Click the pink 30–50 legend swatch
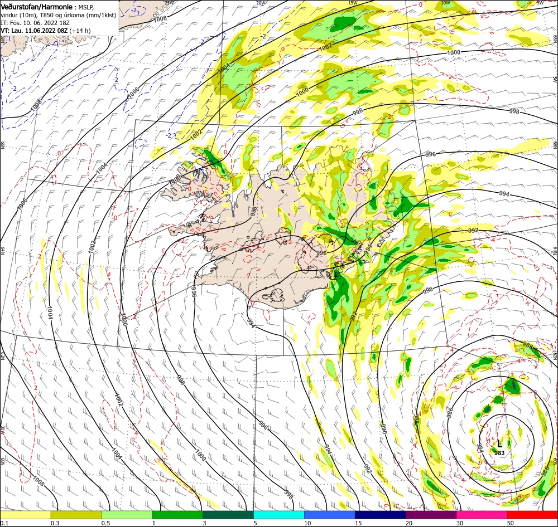The height and width of the screenshot is (527, 558). click(482, 515)
